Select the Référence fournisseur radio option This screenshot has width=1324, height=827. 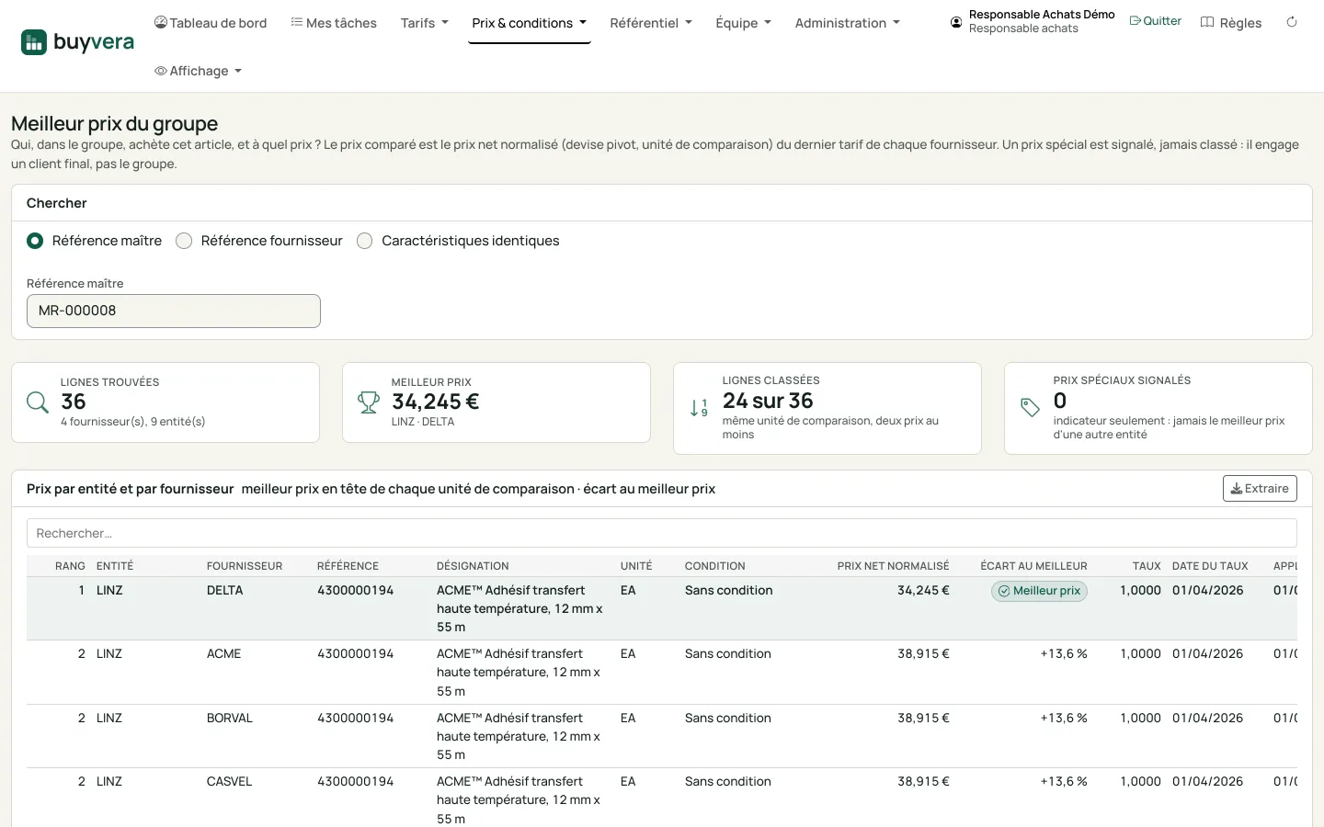184,241
